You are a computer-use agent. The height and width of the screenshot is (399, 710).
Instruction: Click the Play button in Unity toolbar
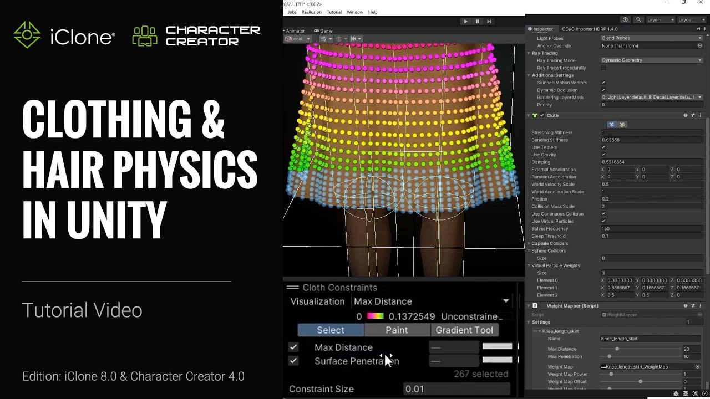click(x=465, y=22)
